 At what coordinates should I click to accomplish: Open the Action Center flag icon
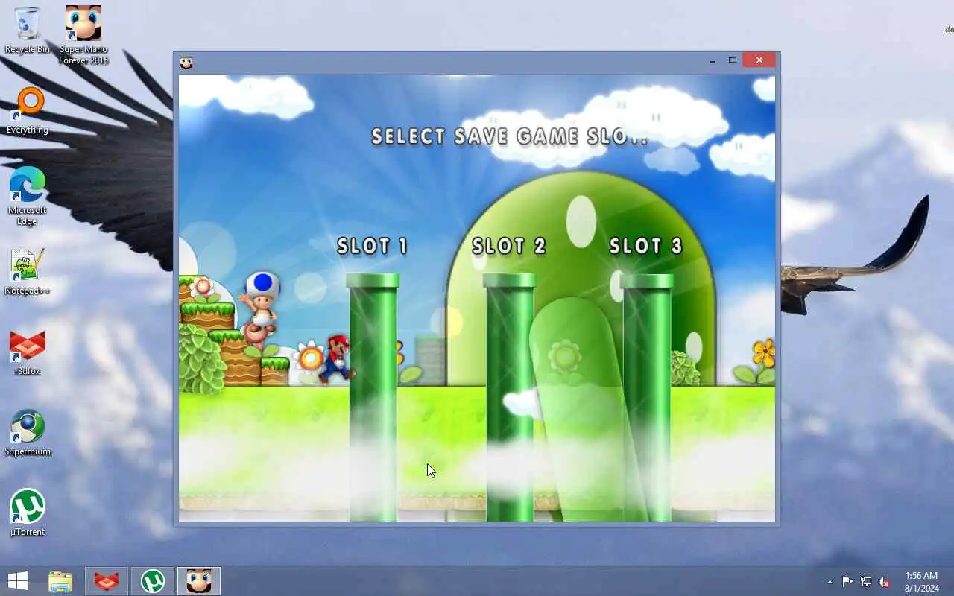[848, 582]
